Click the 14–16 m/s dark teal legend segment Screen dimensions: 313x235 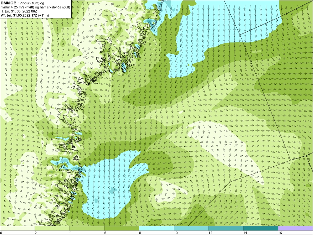260,228
